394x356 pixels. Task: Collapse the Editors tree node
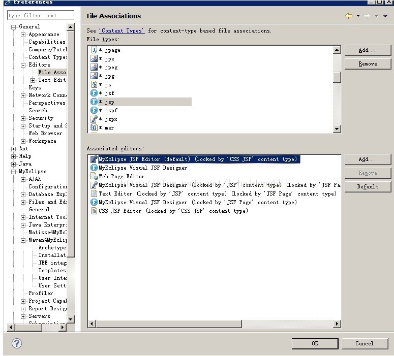[23, 65]
